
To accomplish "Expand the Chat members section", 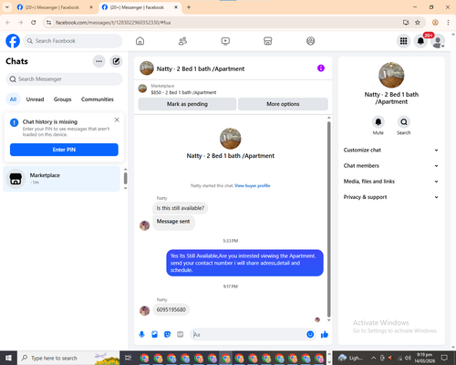I will point(391,166).
